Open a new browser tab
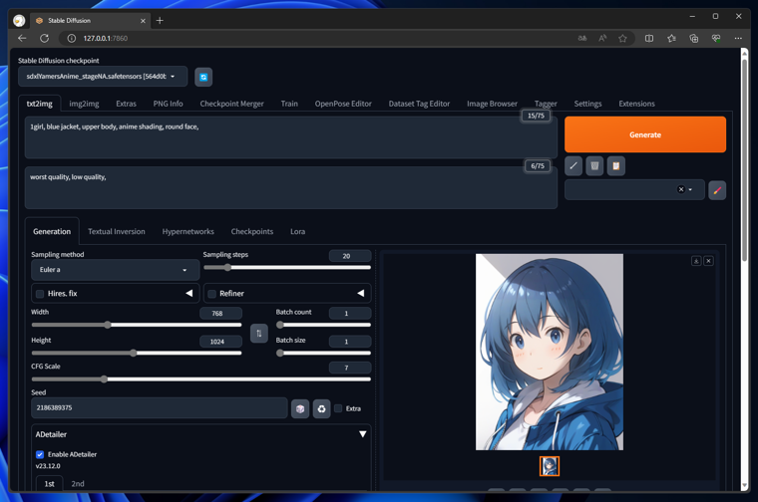 [x=160, y=20]
